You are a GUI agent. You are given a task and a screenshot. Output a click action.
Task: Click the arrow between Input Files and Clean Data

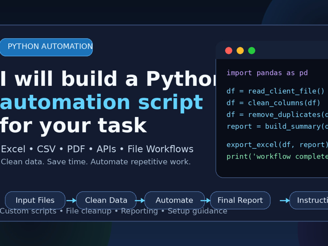[x=71, y=200]
